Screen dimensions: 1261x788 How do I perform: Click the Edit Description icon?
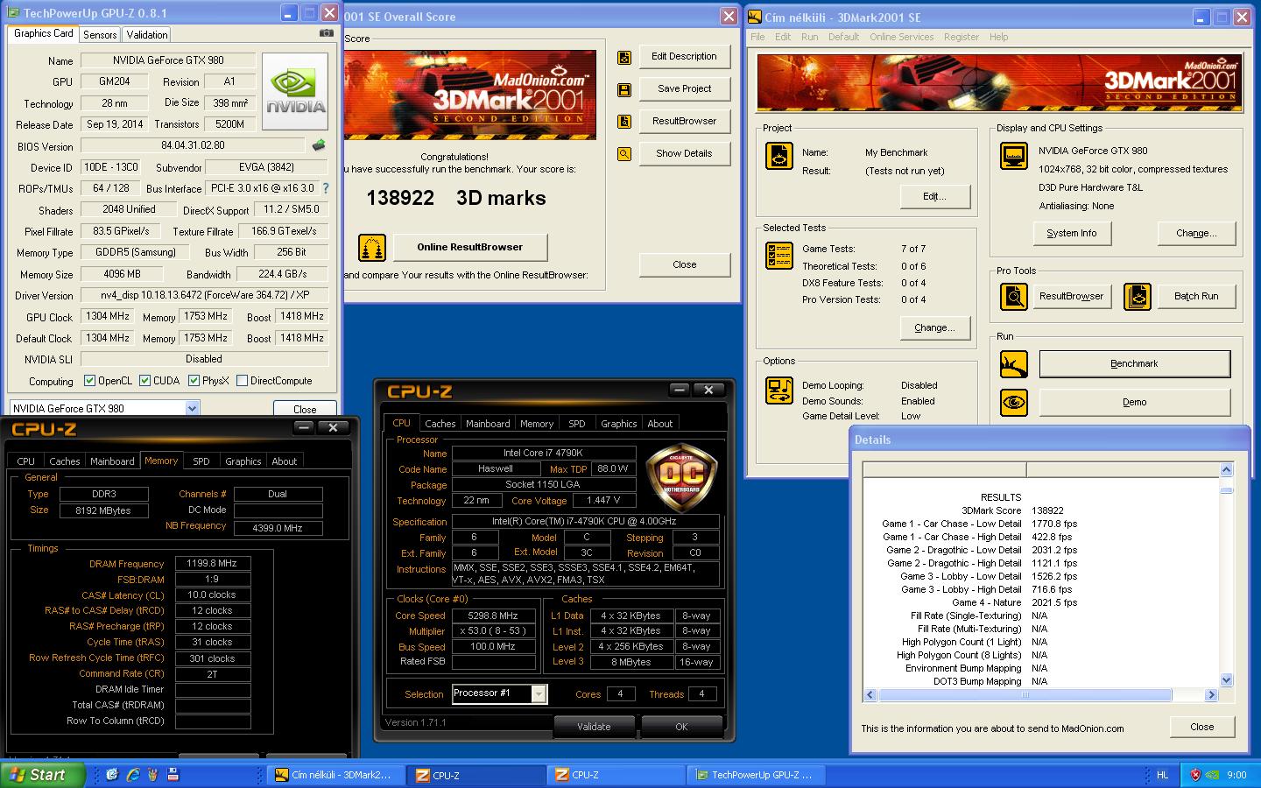(624, 57)
